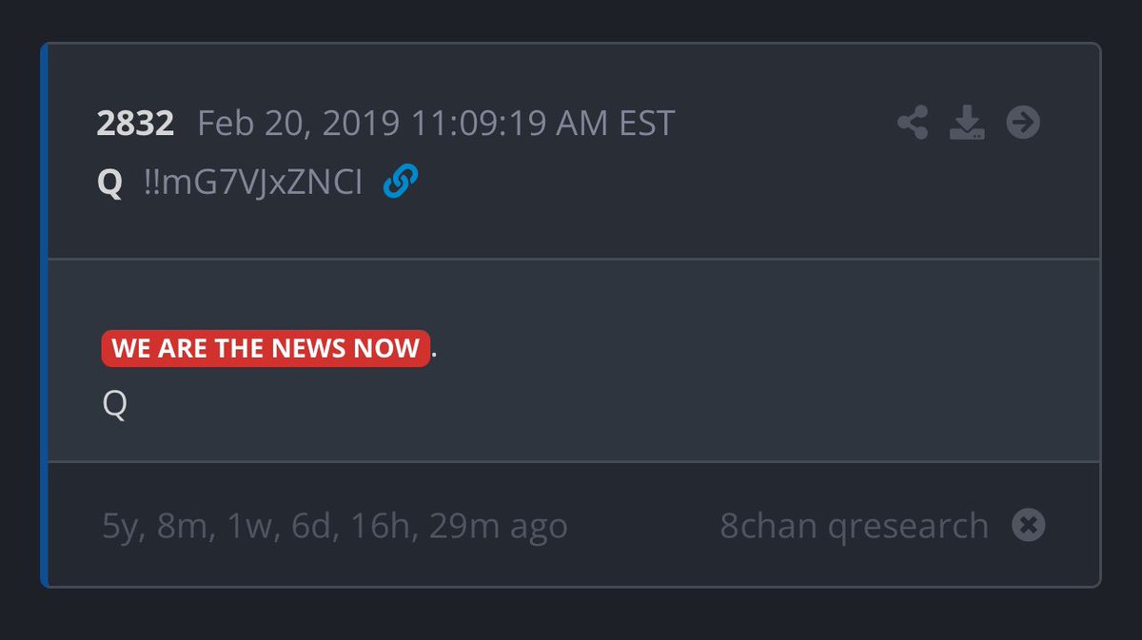
Task: Click the Q signature in the post body
Action: point(114,406)
